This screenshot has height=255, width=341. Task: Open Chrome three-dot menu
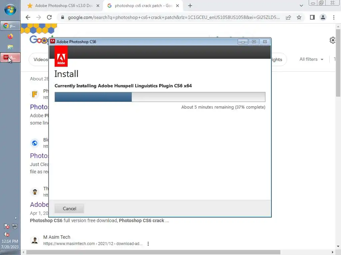click(334, 17)
